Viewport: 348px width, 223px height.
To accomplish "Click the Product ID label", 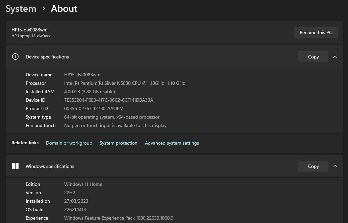I will pos(36,108).
